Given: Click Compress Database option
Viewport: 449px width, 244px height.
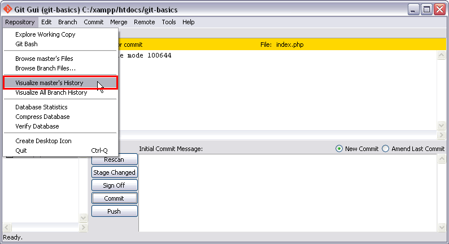Looking at the screenshot, I should coord(42,117).
